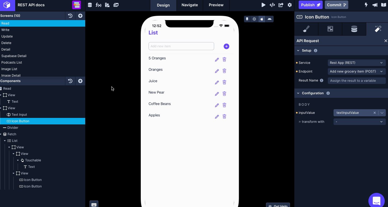Close the API Request panel
Screen dimensions: 388x207
(386, 41)
